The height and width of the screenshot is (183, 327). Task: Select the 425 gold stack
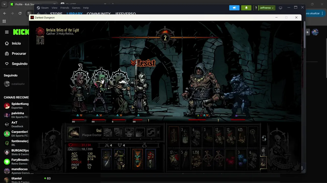(241, 136)
